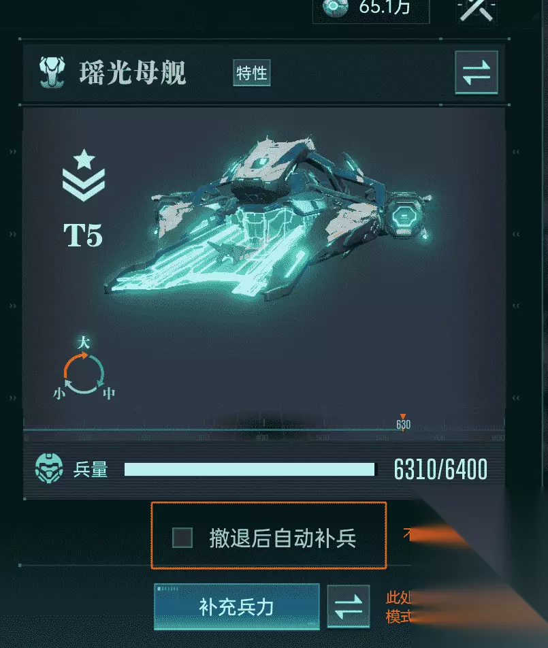The height and width of the screenshot is (648, 548).
Task: Click the 瑶光母舰 ship preview image
Action: (x=270, y=219)
